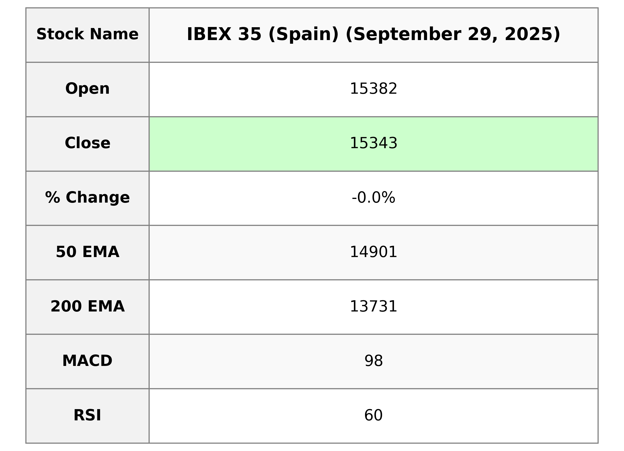The width and height of the screenshot is (624, 451).
Task: Select the 50 EMA row label
Action: pyautogui.click(x=87, y=252)
